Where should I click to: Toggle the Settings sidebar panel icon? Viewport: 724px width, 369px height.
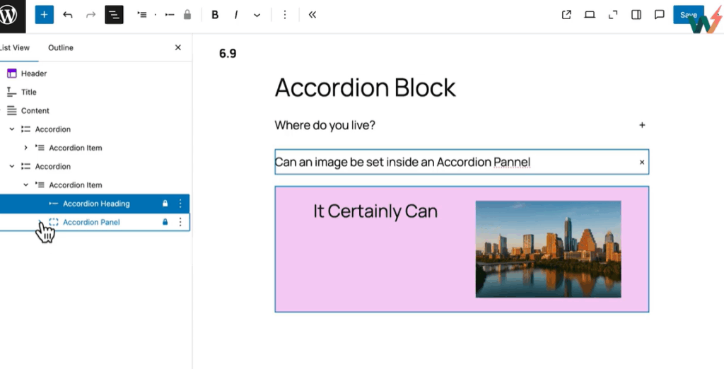tap(636, 15)
